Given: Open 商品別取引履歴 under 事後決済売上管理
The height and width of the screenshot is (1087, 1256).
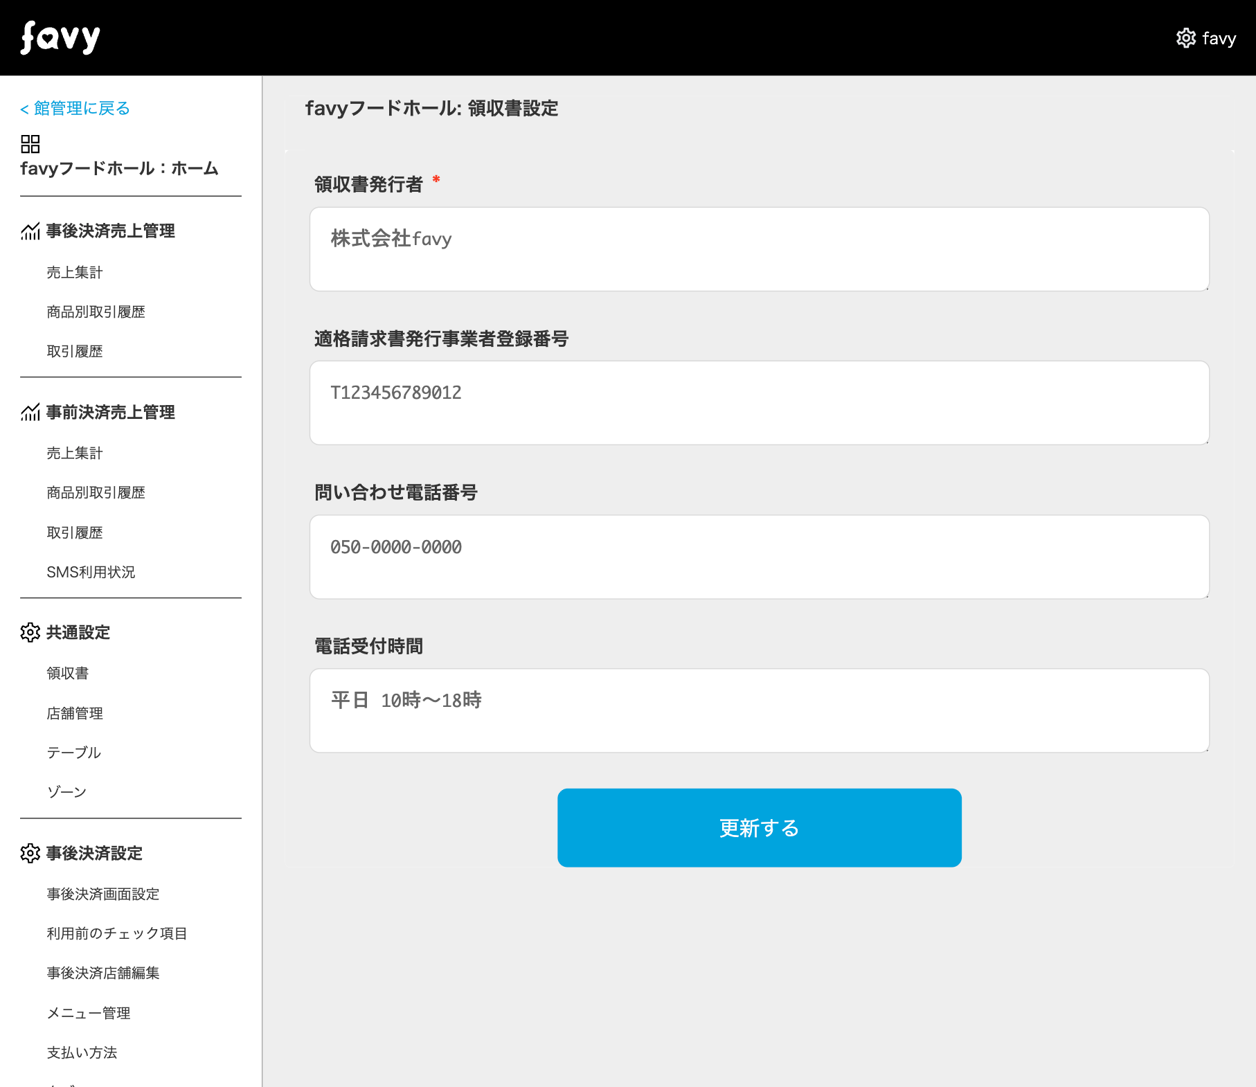Looking at the screenshot, I should tap(96, 312).
